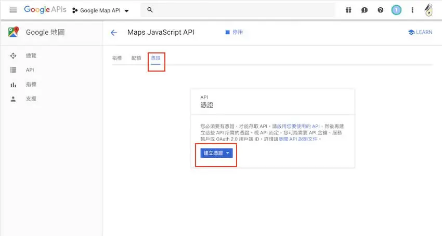Click the 支援 person icon in sidebar
This screenshot has height=236, width=442.
pos(13,99)
